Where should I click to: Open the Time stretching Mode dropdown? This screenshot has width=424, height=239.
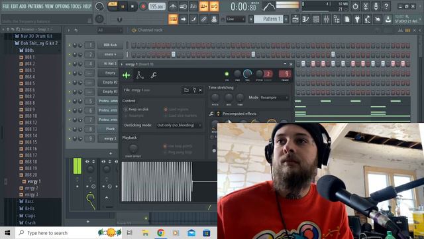coord(274,98)
